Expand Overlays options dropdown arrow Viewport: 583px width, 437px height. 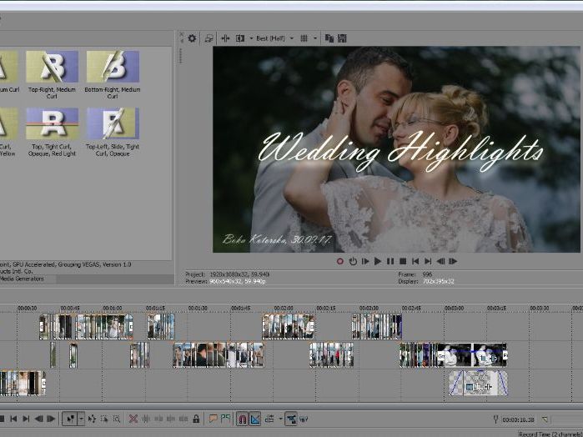tap(315, 38)
